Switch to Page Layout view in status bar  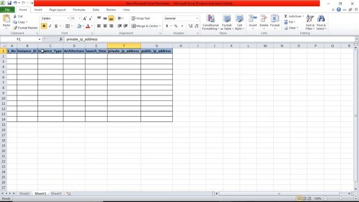(x=304, y=198)
